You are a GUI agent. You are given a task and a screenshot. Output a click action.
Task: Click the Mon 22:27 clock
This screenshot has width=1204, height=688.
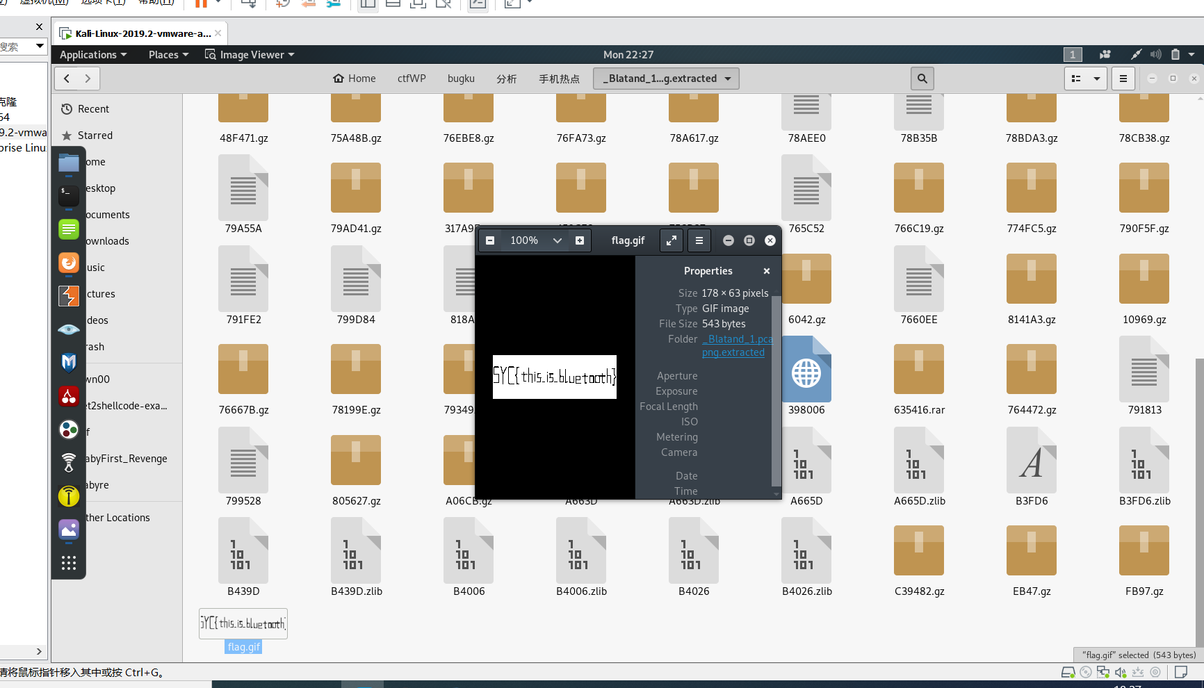click(628, 54)
